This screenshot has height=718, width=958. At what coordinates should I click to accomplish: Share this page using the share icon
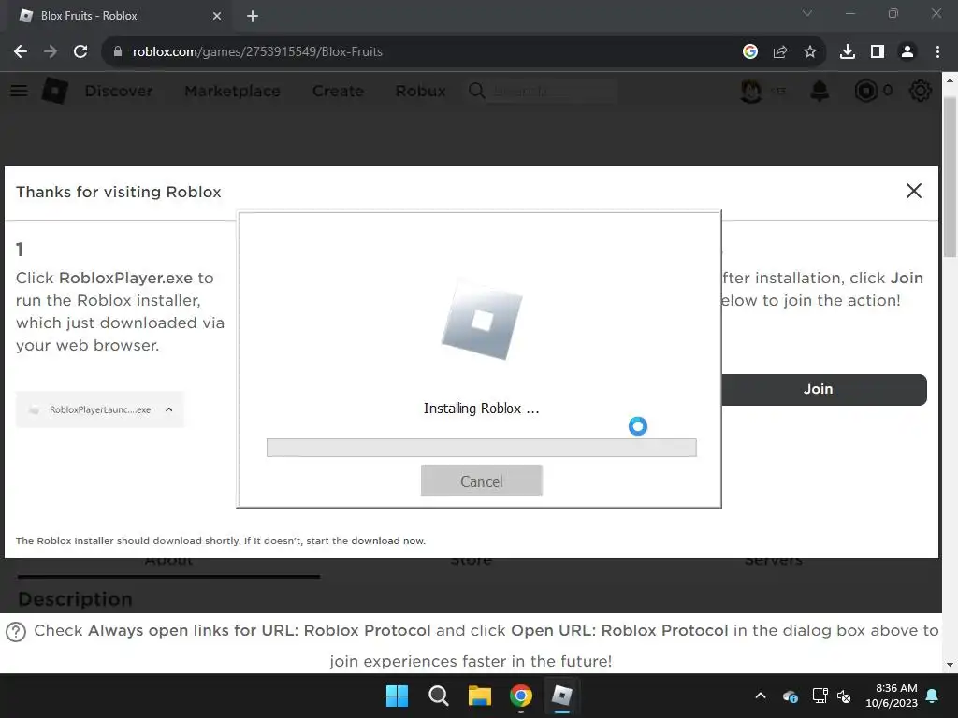[x=780, y=52]
